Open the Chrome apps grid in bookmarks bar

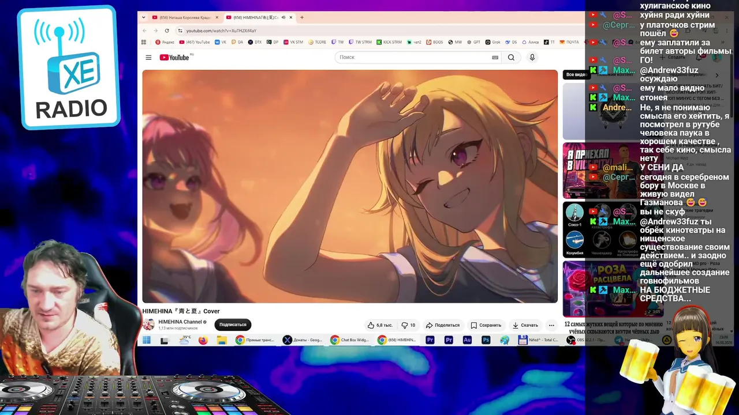coord(144,42)
